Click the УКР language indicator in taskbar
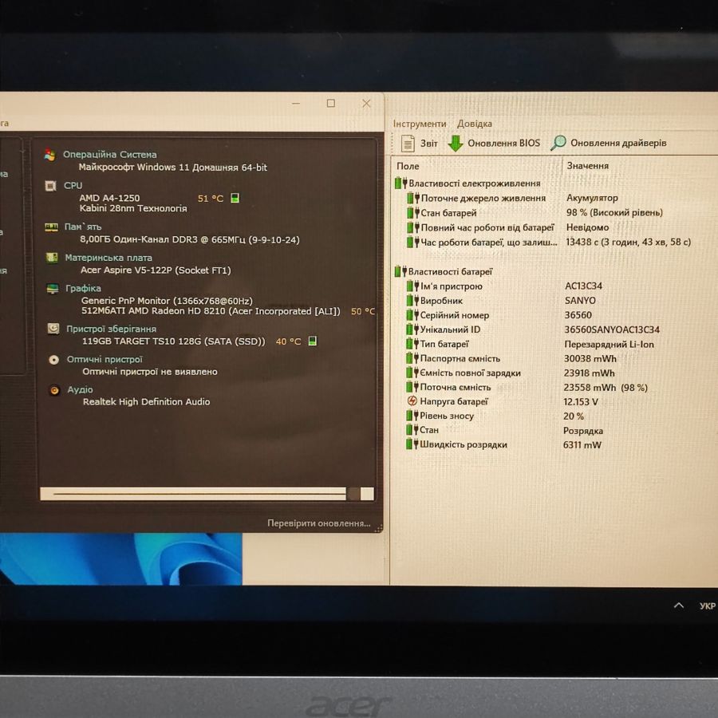Viewport: 718px width, 718px height. tap(708, 606)
